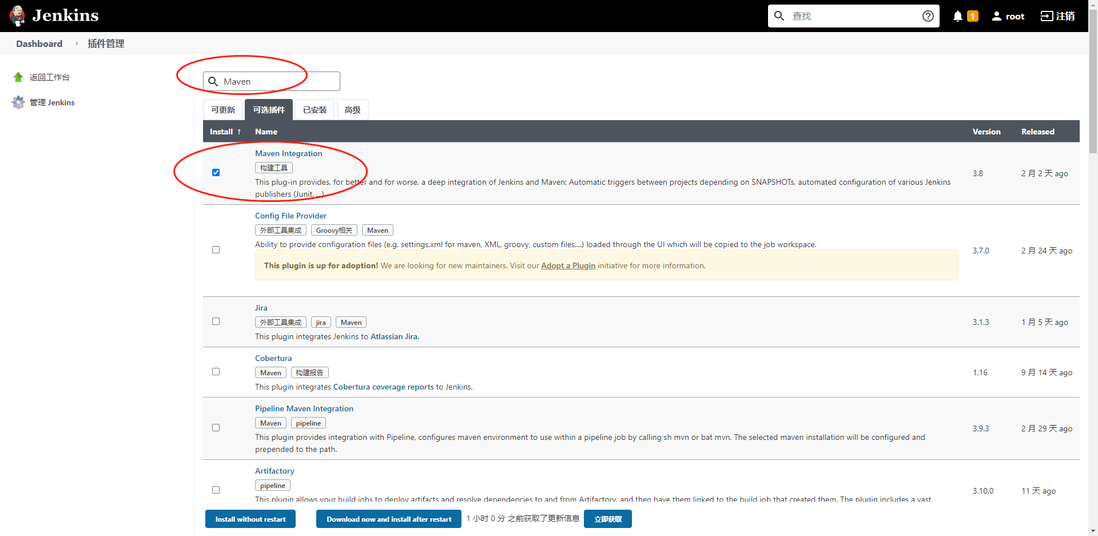Viewport: 1098px width, 536px height.
Task: Click the pipeline tag under Pipeline Maven Integration
Action: (308, 423)
